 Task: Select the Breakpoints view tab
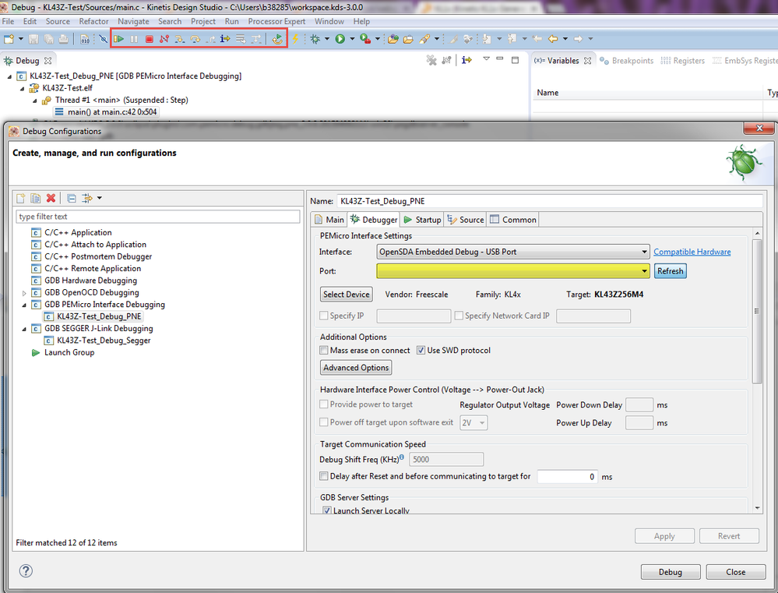click(x=627, y=61)
